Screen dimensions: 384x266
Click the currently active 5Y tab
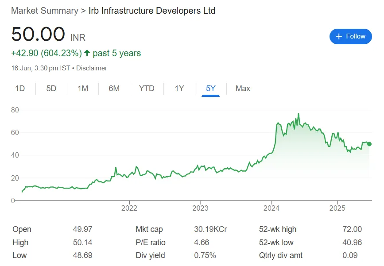[211, 89]
